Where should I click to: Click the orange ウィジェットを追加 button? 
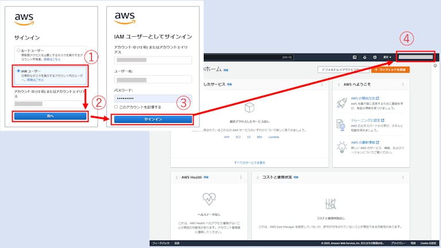(390, 69)
